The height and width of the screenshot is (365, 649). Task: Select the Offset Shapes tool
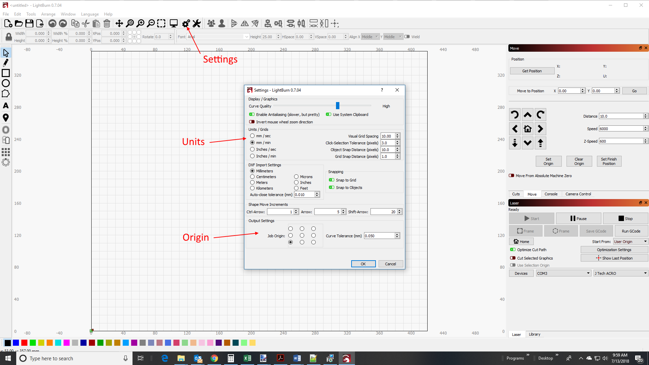(6, 130)
